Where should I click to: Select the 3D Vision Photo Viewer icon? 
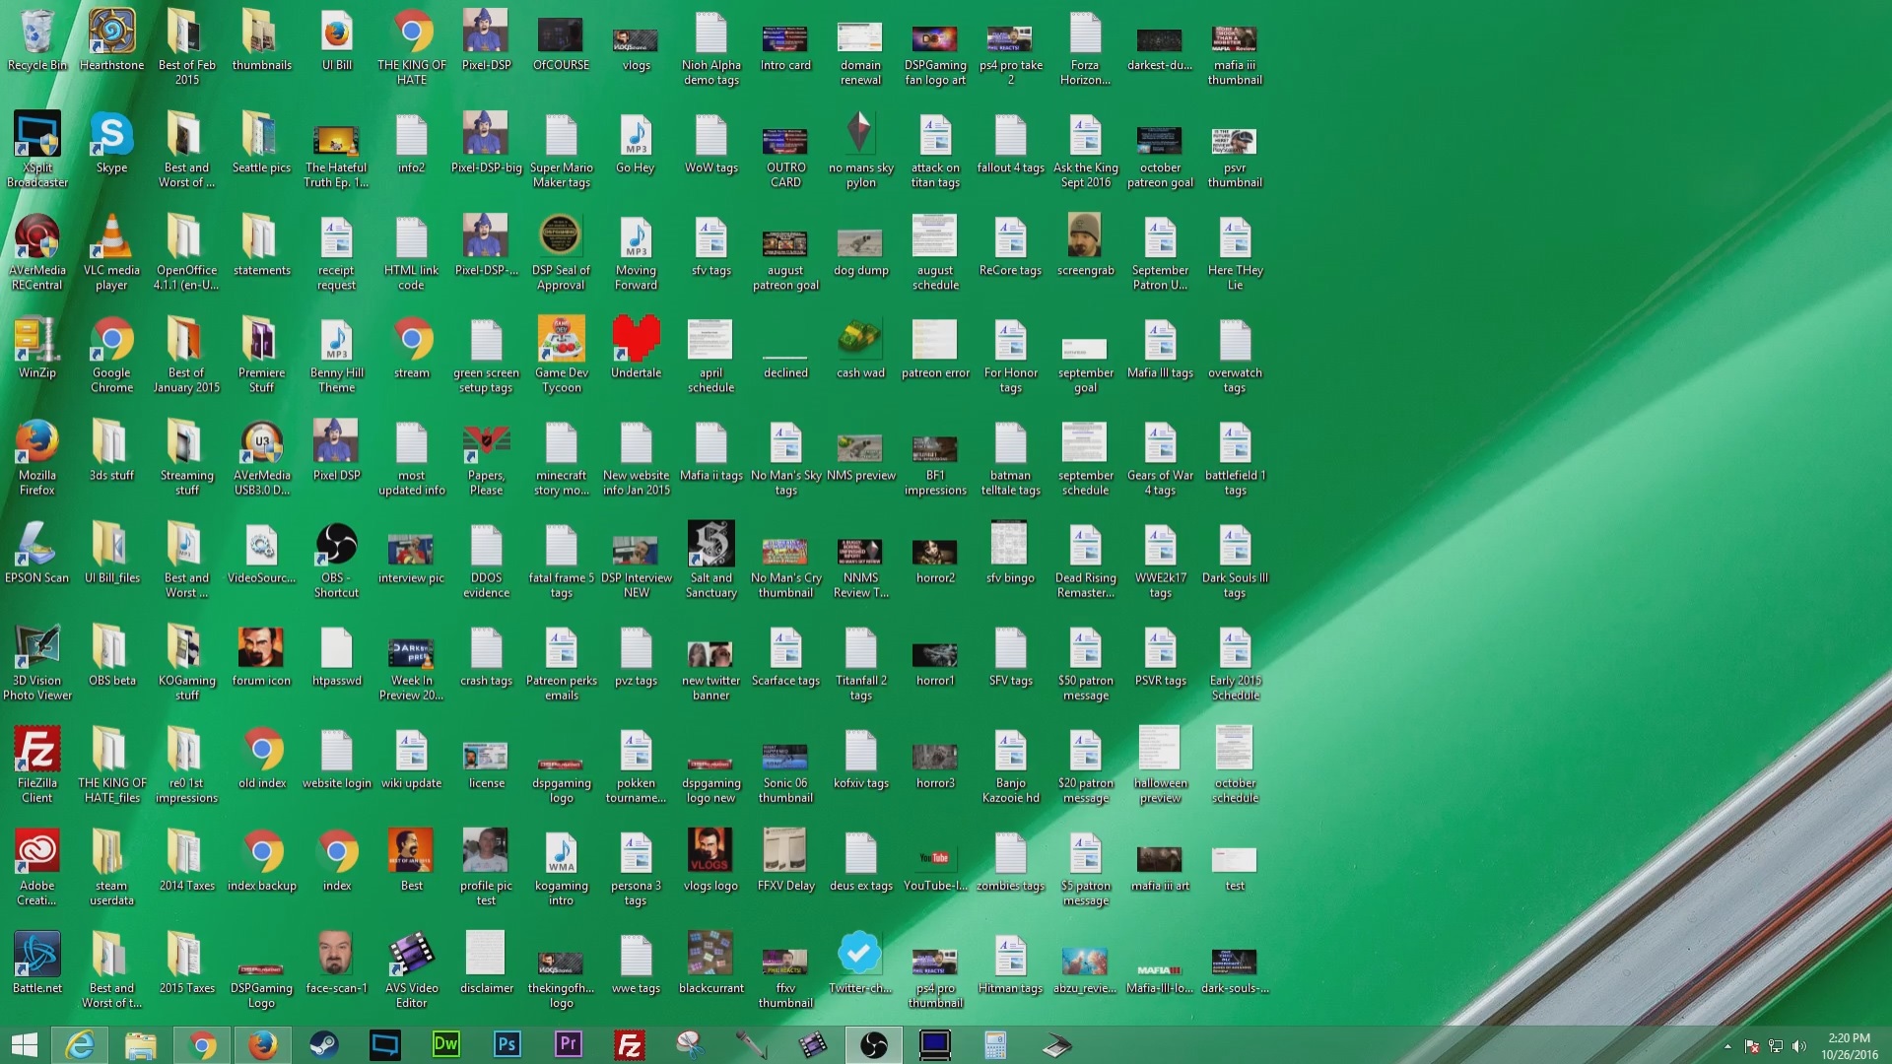click(37, 662)
